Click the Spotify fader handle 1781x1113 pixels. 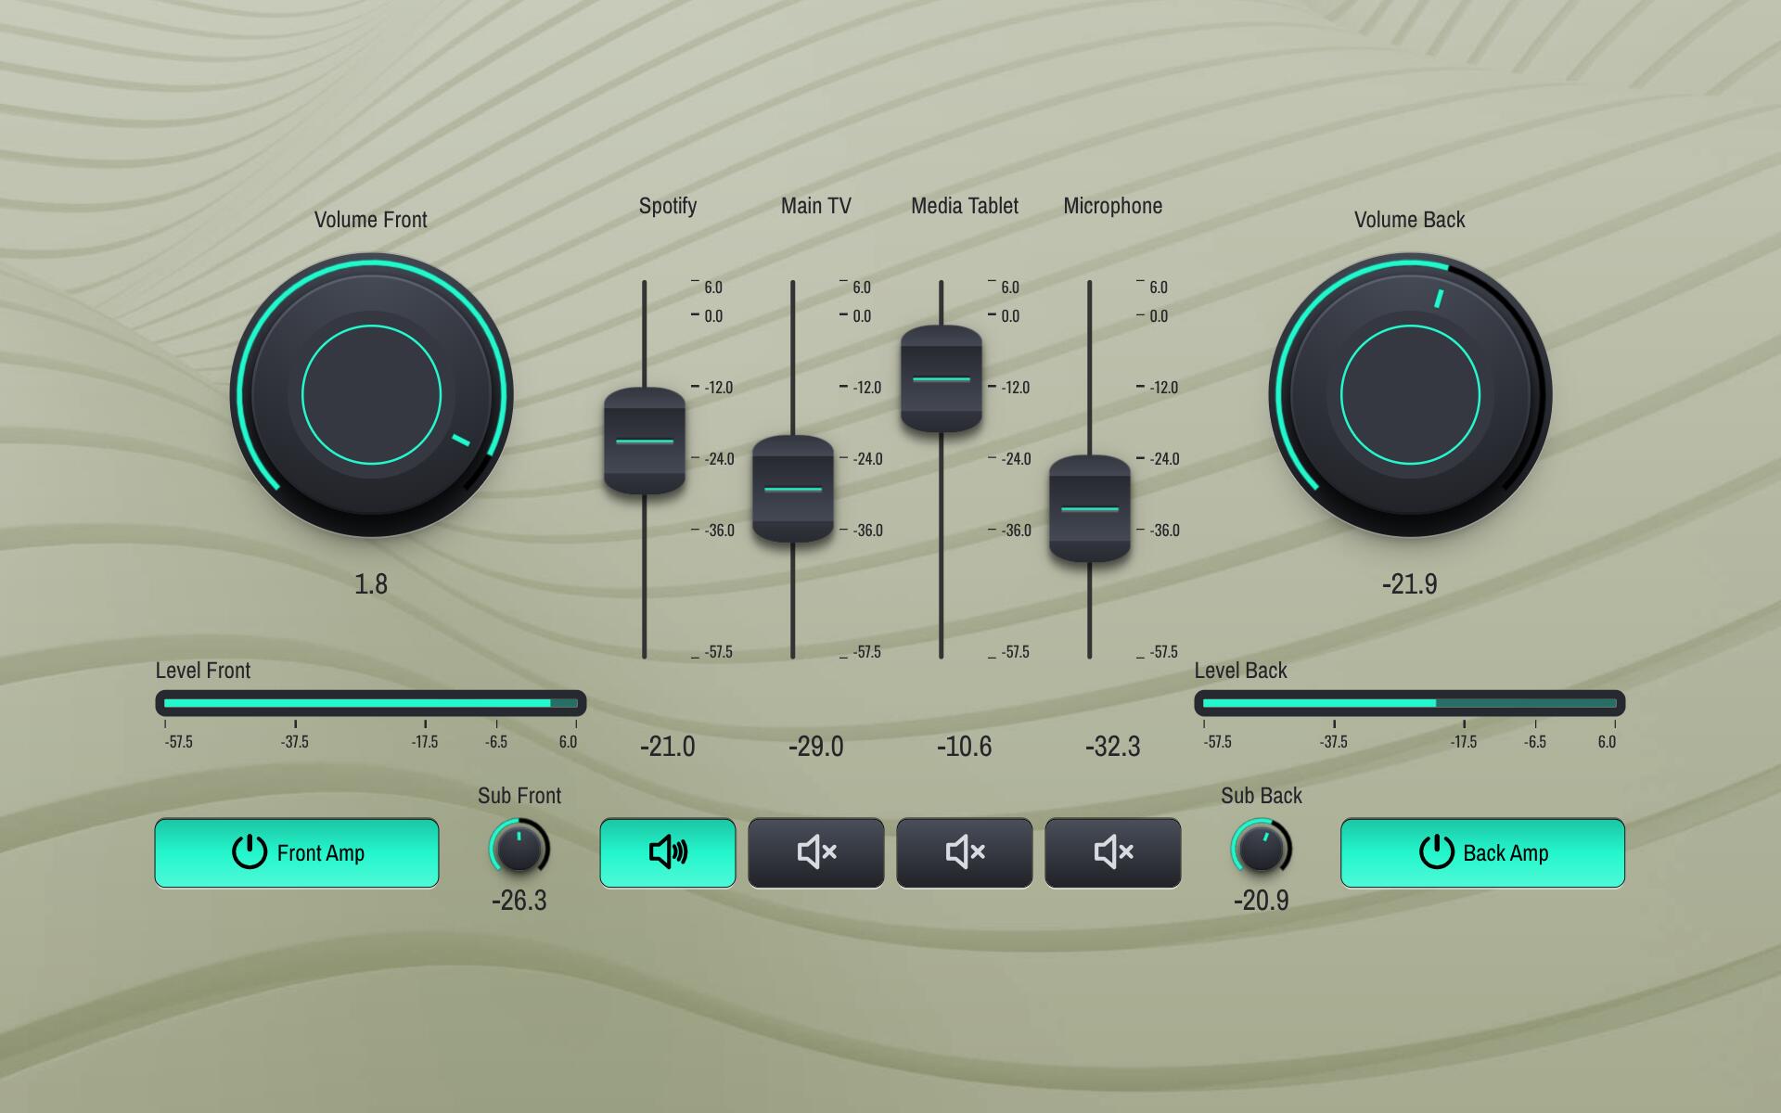click(x=645, y=441)
